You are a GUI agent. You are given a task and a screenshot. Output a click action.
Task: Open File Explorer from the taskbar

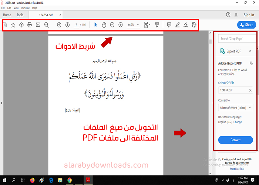pos(60,180)
